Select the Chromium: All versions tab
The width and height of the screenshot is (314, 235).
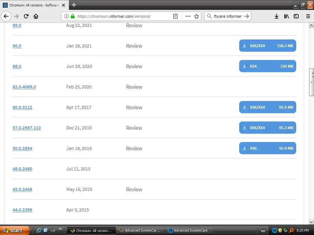[x=34, y=5]
